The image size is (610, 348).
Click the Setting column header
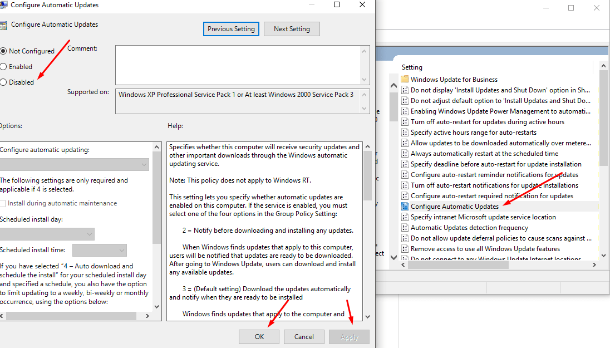[412, 67]
